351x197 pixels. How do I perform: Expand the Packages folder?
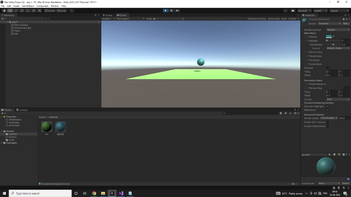coord(2,143)
